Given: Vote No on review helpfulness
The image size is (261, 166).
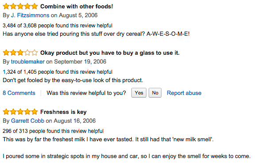Looking at the screenshot, I should click(155, 93).
